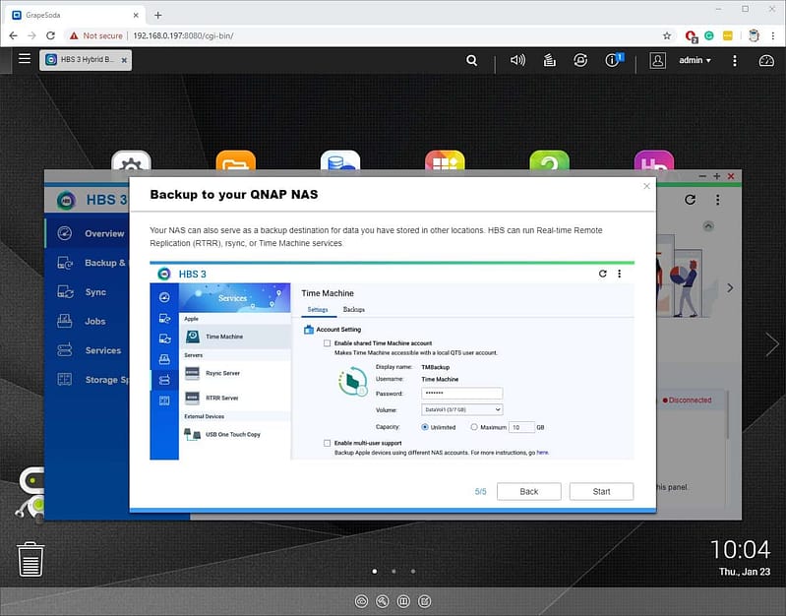Click the browser address bar URL

[183, 35]
